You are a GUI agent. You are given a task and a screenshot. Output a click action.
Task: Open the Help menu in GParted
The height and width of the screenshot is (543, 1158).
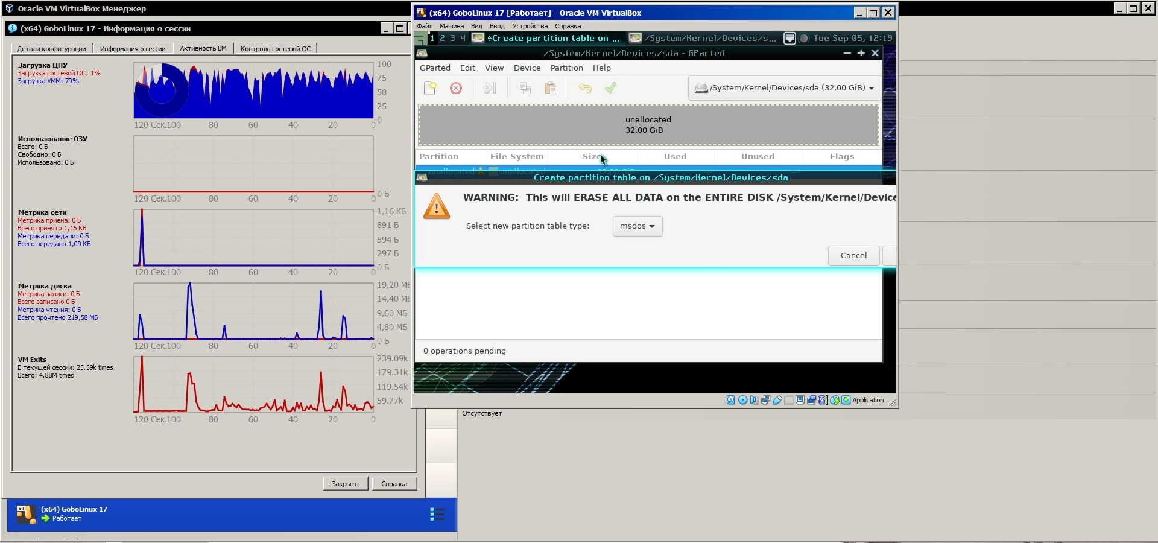[x=602, y=68]
